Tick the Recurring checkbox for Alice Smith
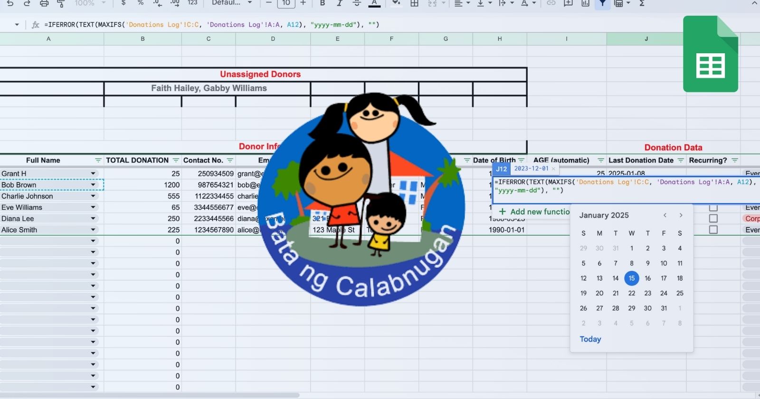The height and width of the screenshot is (399, 760). point(713,230)
